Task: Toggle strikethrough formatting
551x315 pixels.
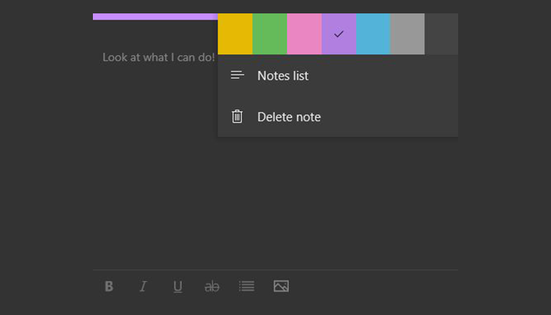Action: coord(212,287)
